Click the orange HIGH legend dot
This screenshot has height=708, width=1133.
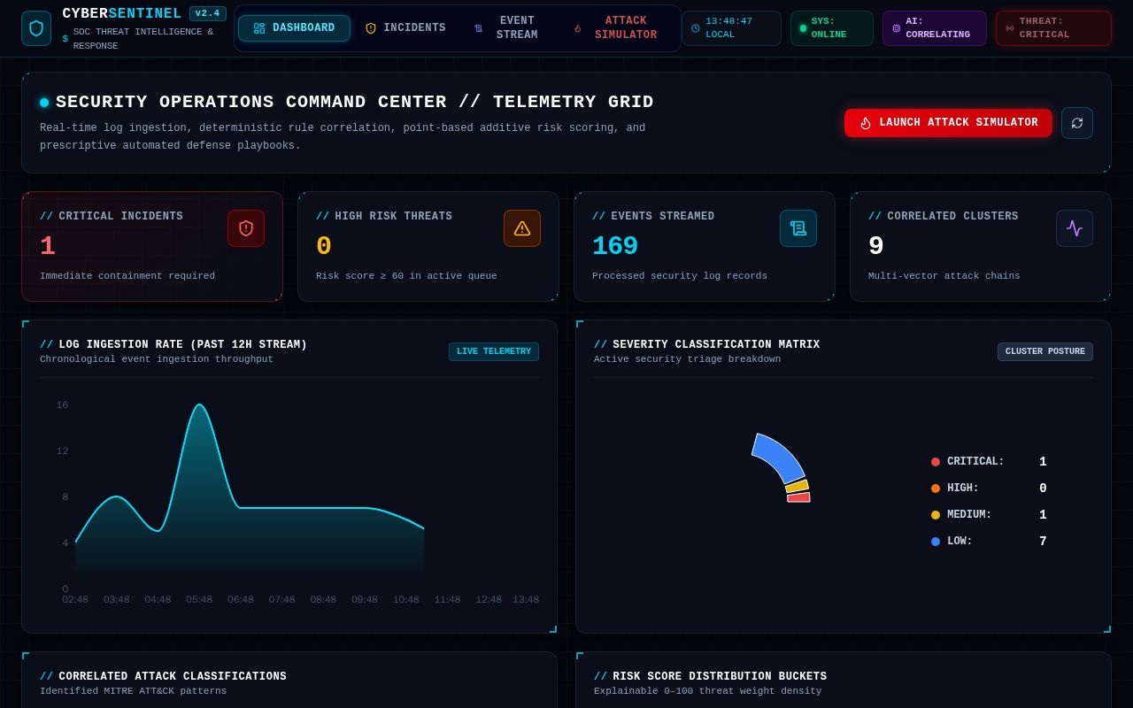[936, 489]
